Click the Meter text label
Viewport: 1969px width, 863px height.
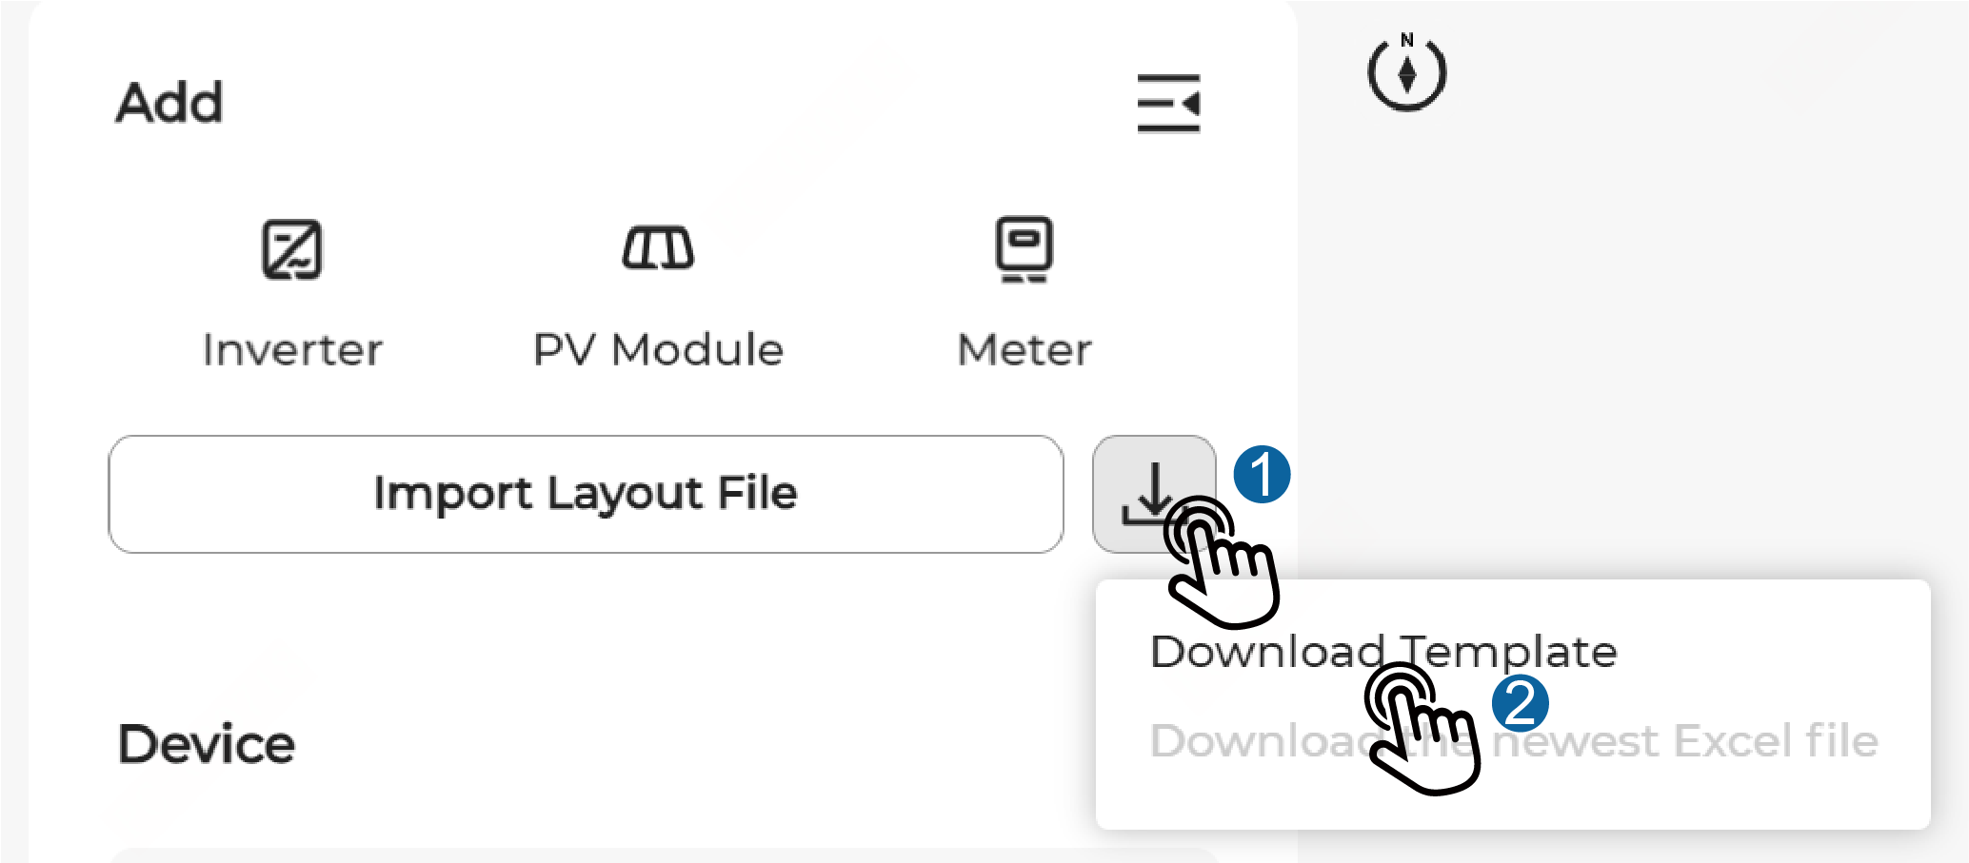[x=1024, y=350]
